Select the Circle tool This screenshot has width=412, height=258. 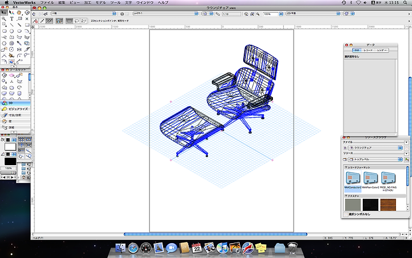coord(11,31)
